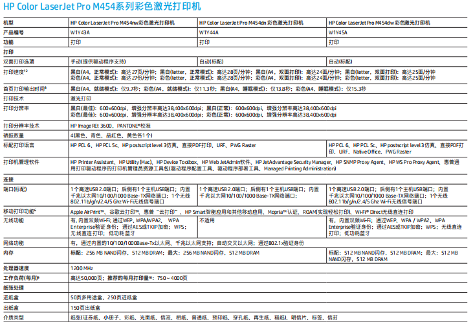The width and height of the screenshot is (473, 322).
Task: Select the 不适用 cell in wireless row
Action: pos(207,220)
